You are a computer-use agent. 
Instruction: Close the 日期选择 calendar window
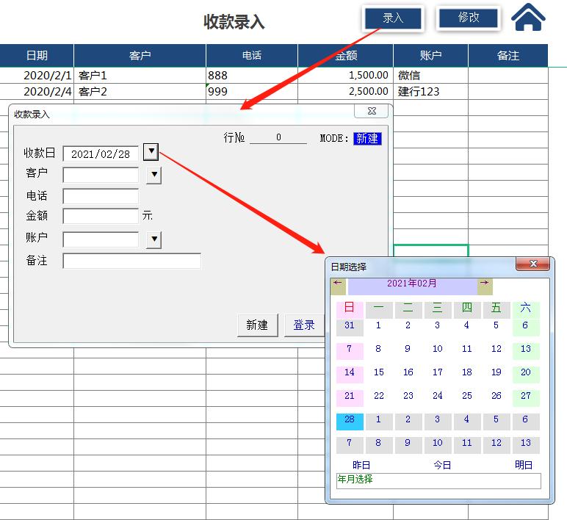click(x=533, y=264)
